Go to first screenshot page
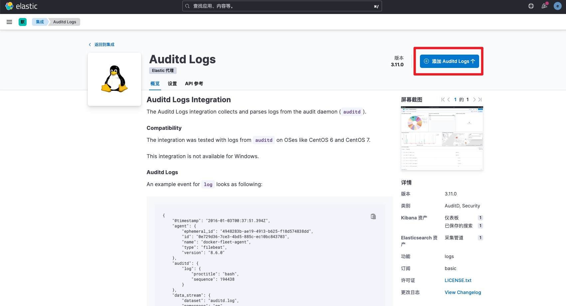The image size is (566, 306). point(443,100)
